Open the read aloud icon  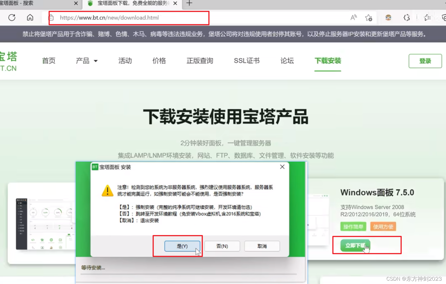[x=353, y=18]
